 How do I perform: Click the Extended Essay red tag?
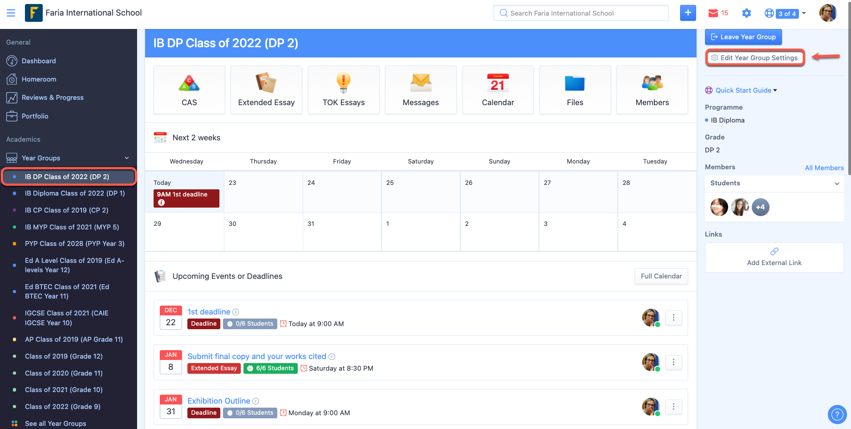[214, 368]
